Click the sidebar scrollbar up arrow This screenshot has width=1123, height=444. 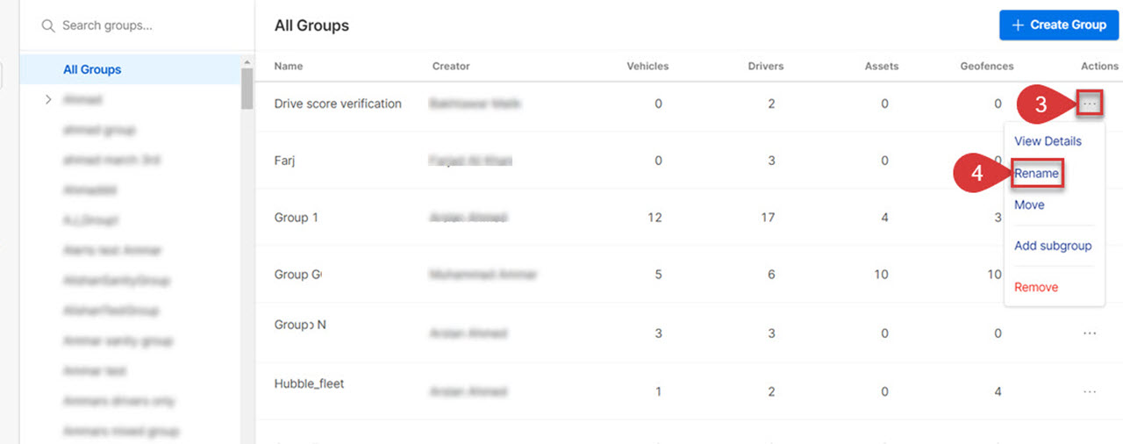pos(247,62)
